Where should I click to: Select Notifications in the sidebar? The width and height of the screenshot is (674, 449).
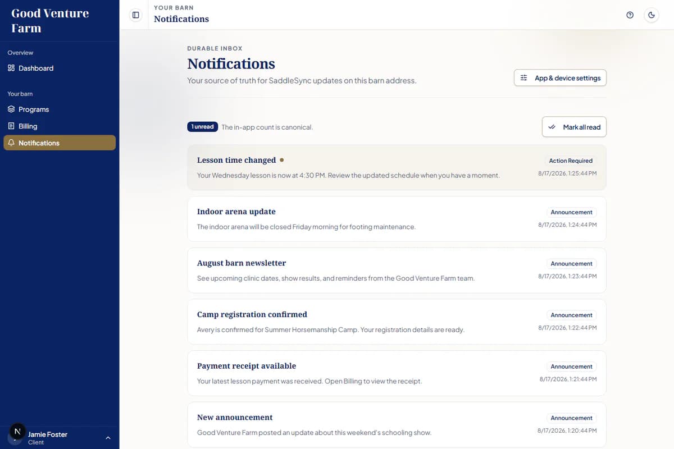[x=60, y=143]
